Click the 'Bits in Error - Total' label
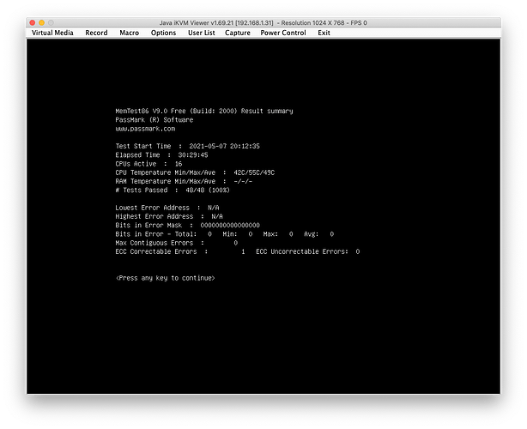The width and height of the screenshot is (527, 429). [x=156, y=234]
